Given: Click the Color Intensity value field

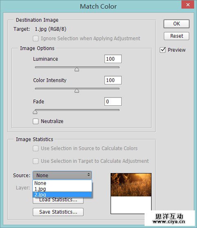Looking at the screenshot, I should pos(113,80).
